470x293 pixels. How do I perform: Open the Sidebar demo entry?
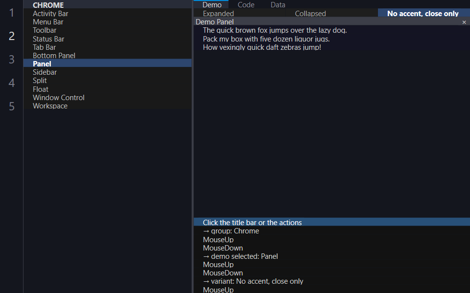pos(107,72)
